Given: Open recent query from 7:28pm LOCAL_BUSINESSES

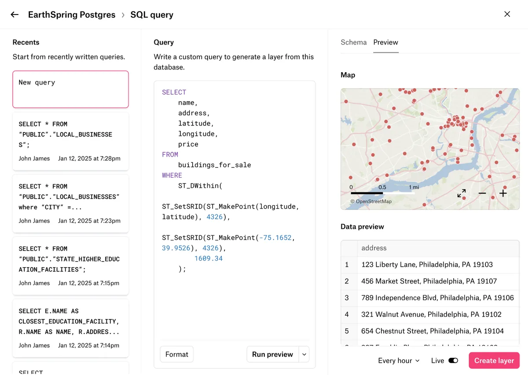Looking at the screenshot, I should point(70,141).
